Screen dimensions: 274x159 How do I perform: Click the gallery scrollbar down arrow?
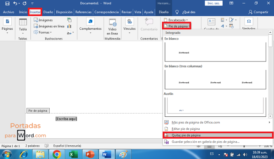tap(270, 116)
